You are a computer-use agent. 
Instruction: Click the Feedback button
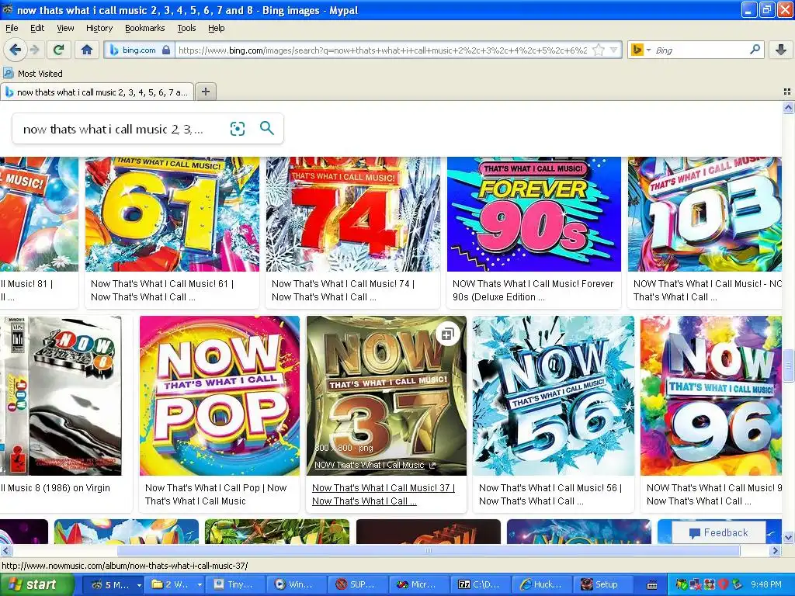[718, 532]
